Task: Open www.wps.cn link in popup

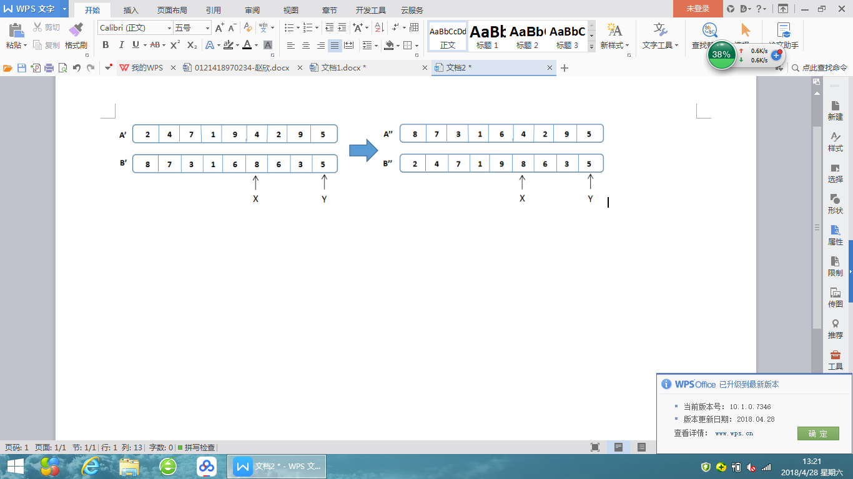Action: pos(734,433)
